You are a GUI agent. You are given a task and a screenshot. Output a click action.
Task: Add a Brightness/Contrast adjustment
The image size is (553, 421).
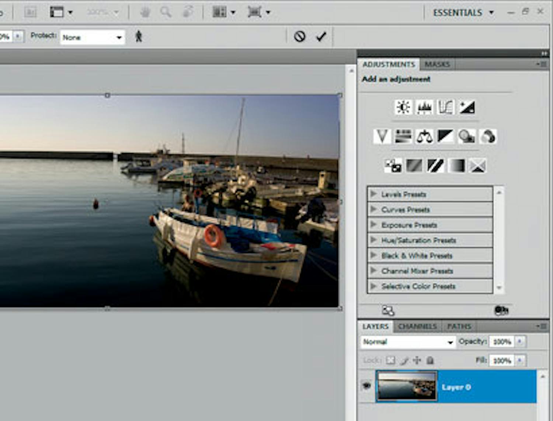[403, 107]
